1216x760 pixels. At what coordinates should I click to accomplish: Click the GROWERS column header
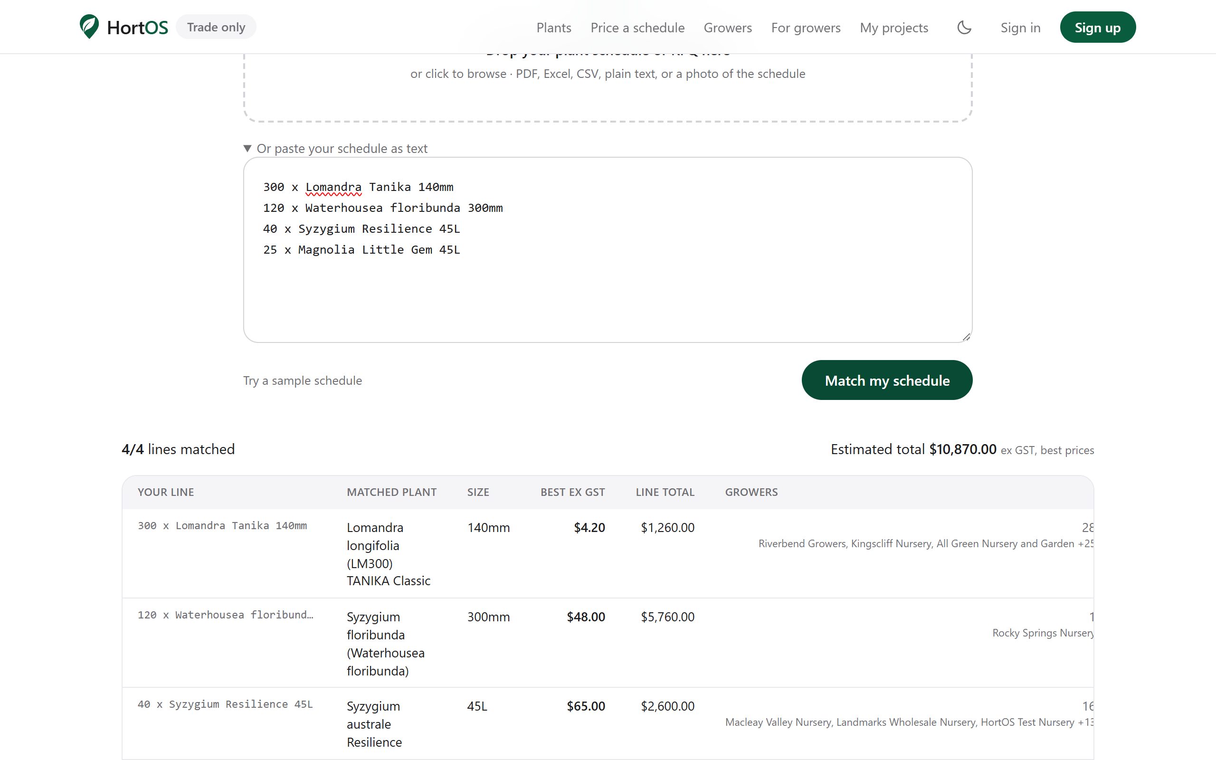point(751,492)
